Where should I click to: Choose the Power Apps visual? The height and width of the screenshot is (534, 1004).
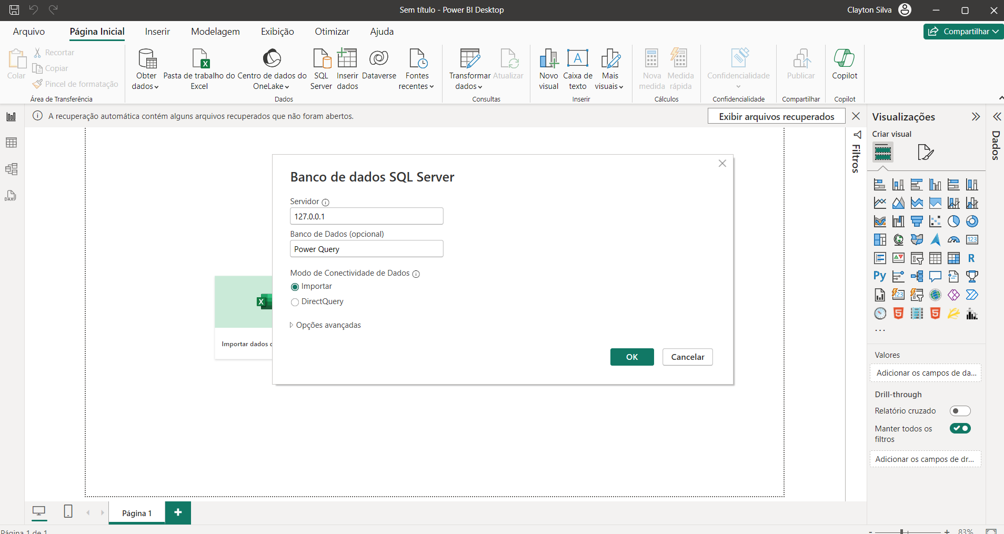tap(953, 295)
